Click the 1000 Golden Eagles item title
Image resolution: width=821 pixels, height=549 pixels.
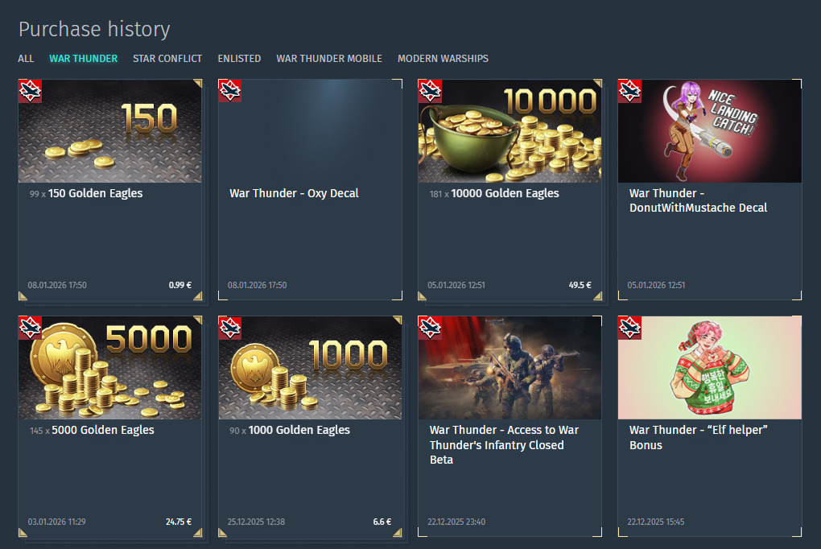coord(299,430)
